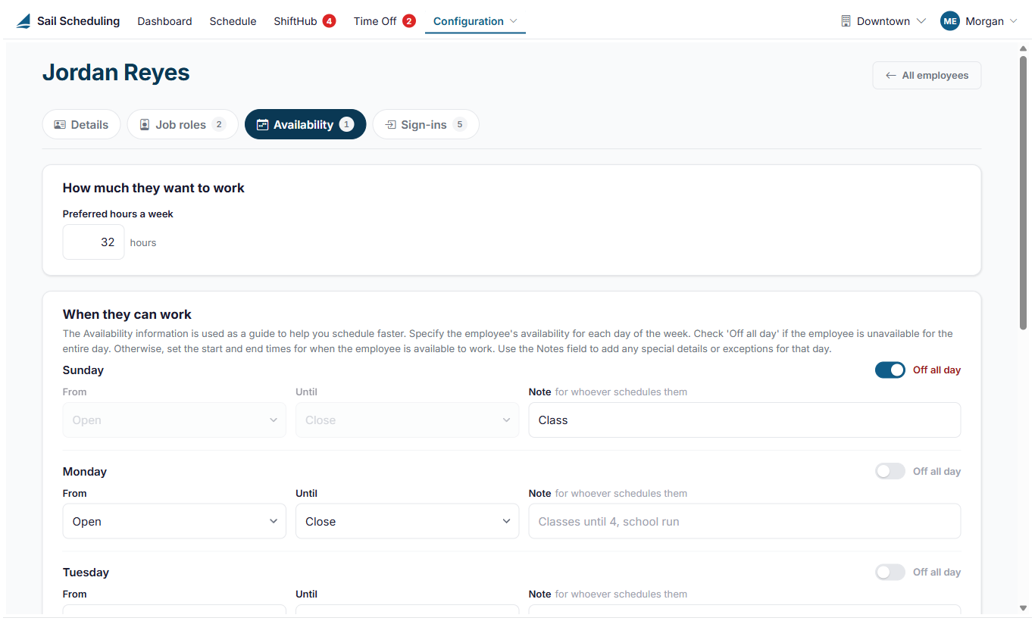Click the calendar icon on Availability tab
The height and width of the screenshot is (621, 1035).
(263, 125)
